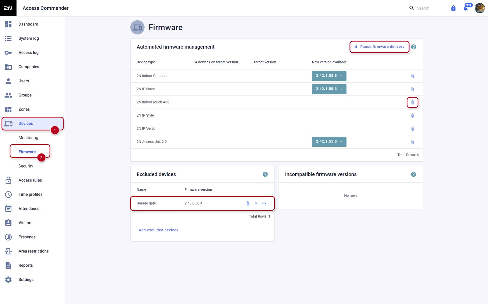Open the Security submenu item
The image size is (488, 304).
[26, 166]
